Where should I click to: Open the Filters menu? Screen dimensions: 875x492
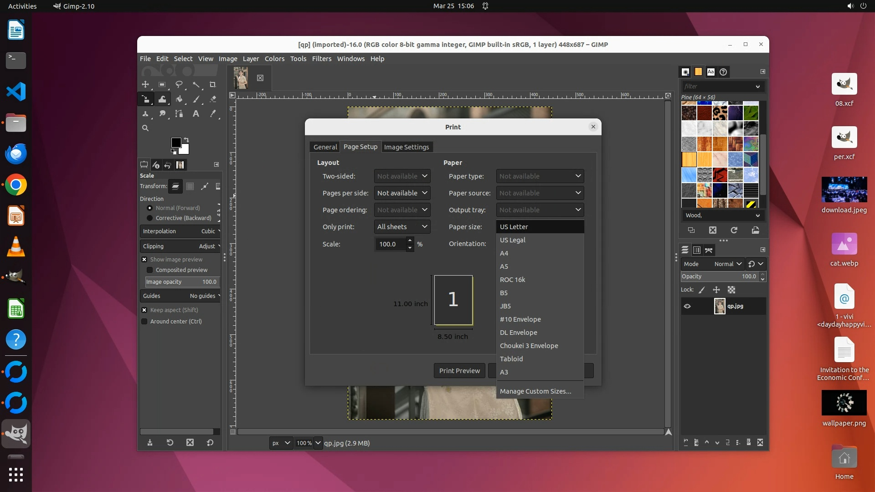321,59
